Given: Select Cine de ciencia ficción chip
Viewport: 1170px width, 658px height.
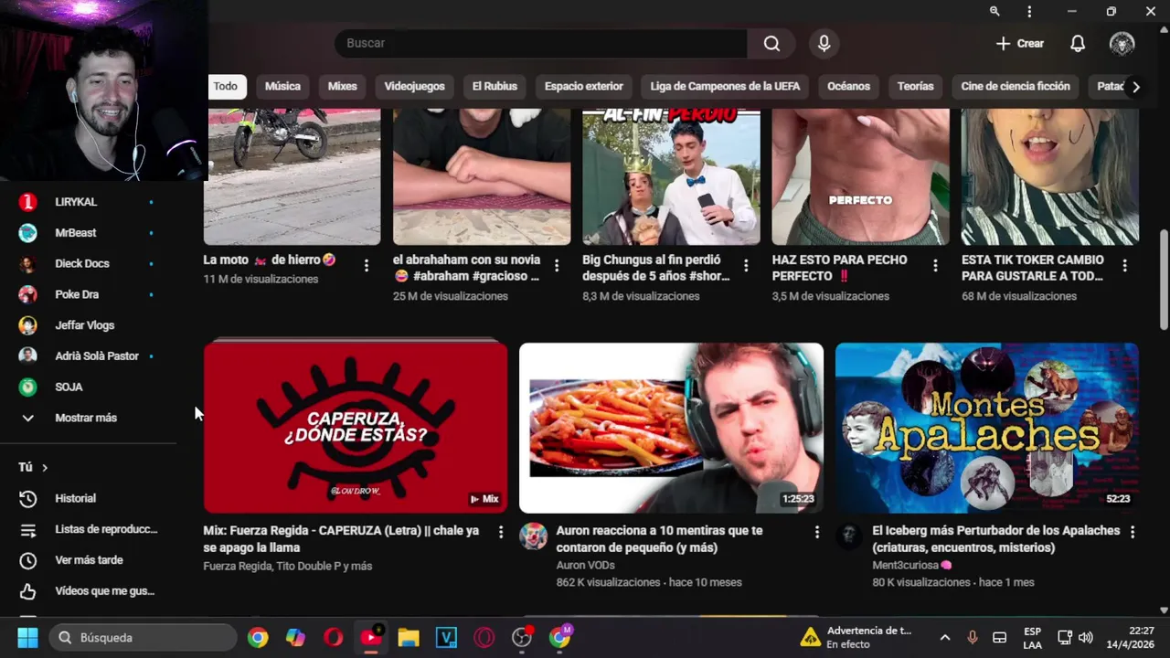Looking at the screenshot, I should point(1016,86).
